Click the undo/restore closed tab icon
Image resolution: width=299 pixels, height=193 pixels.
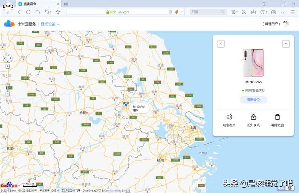(47, 12)
